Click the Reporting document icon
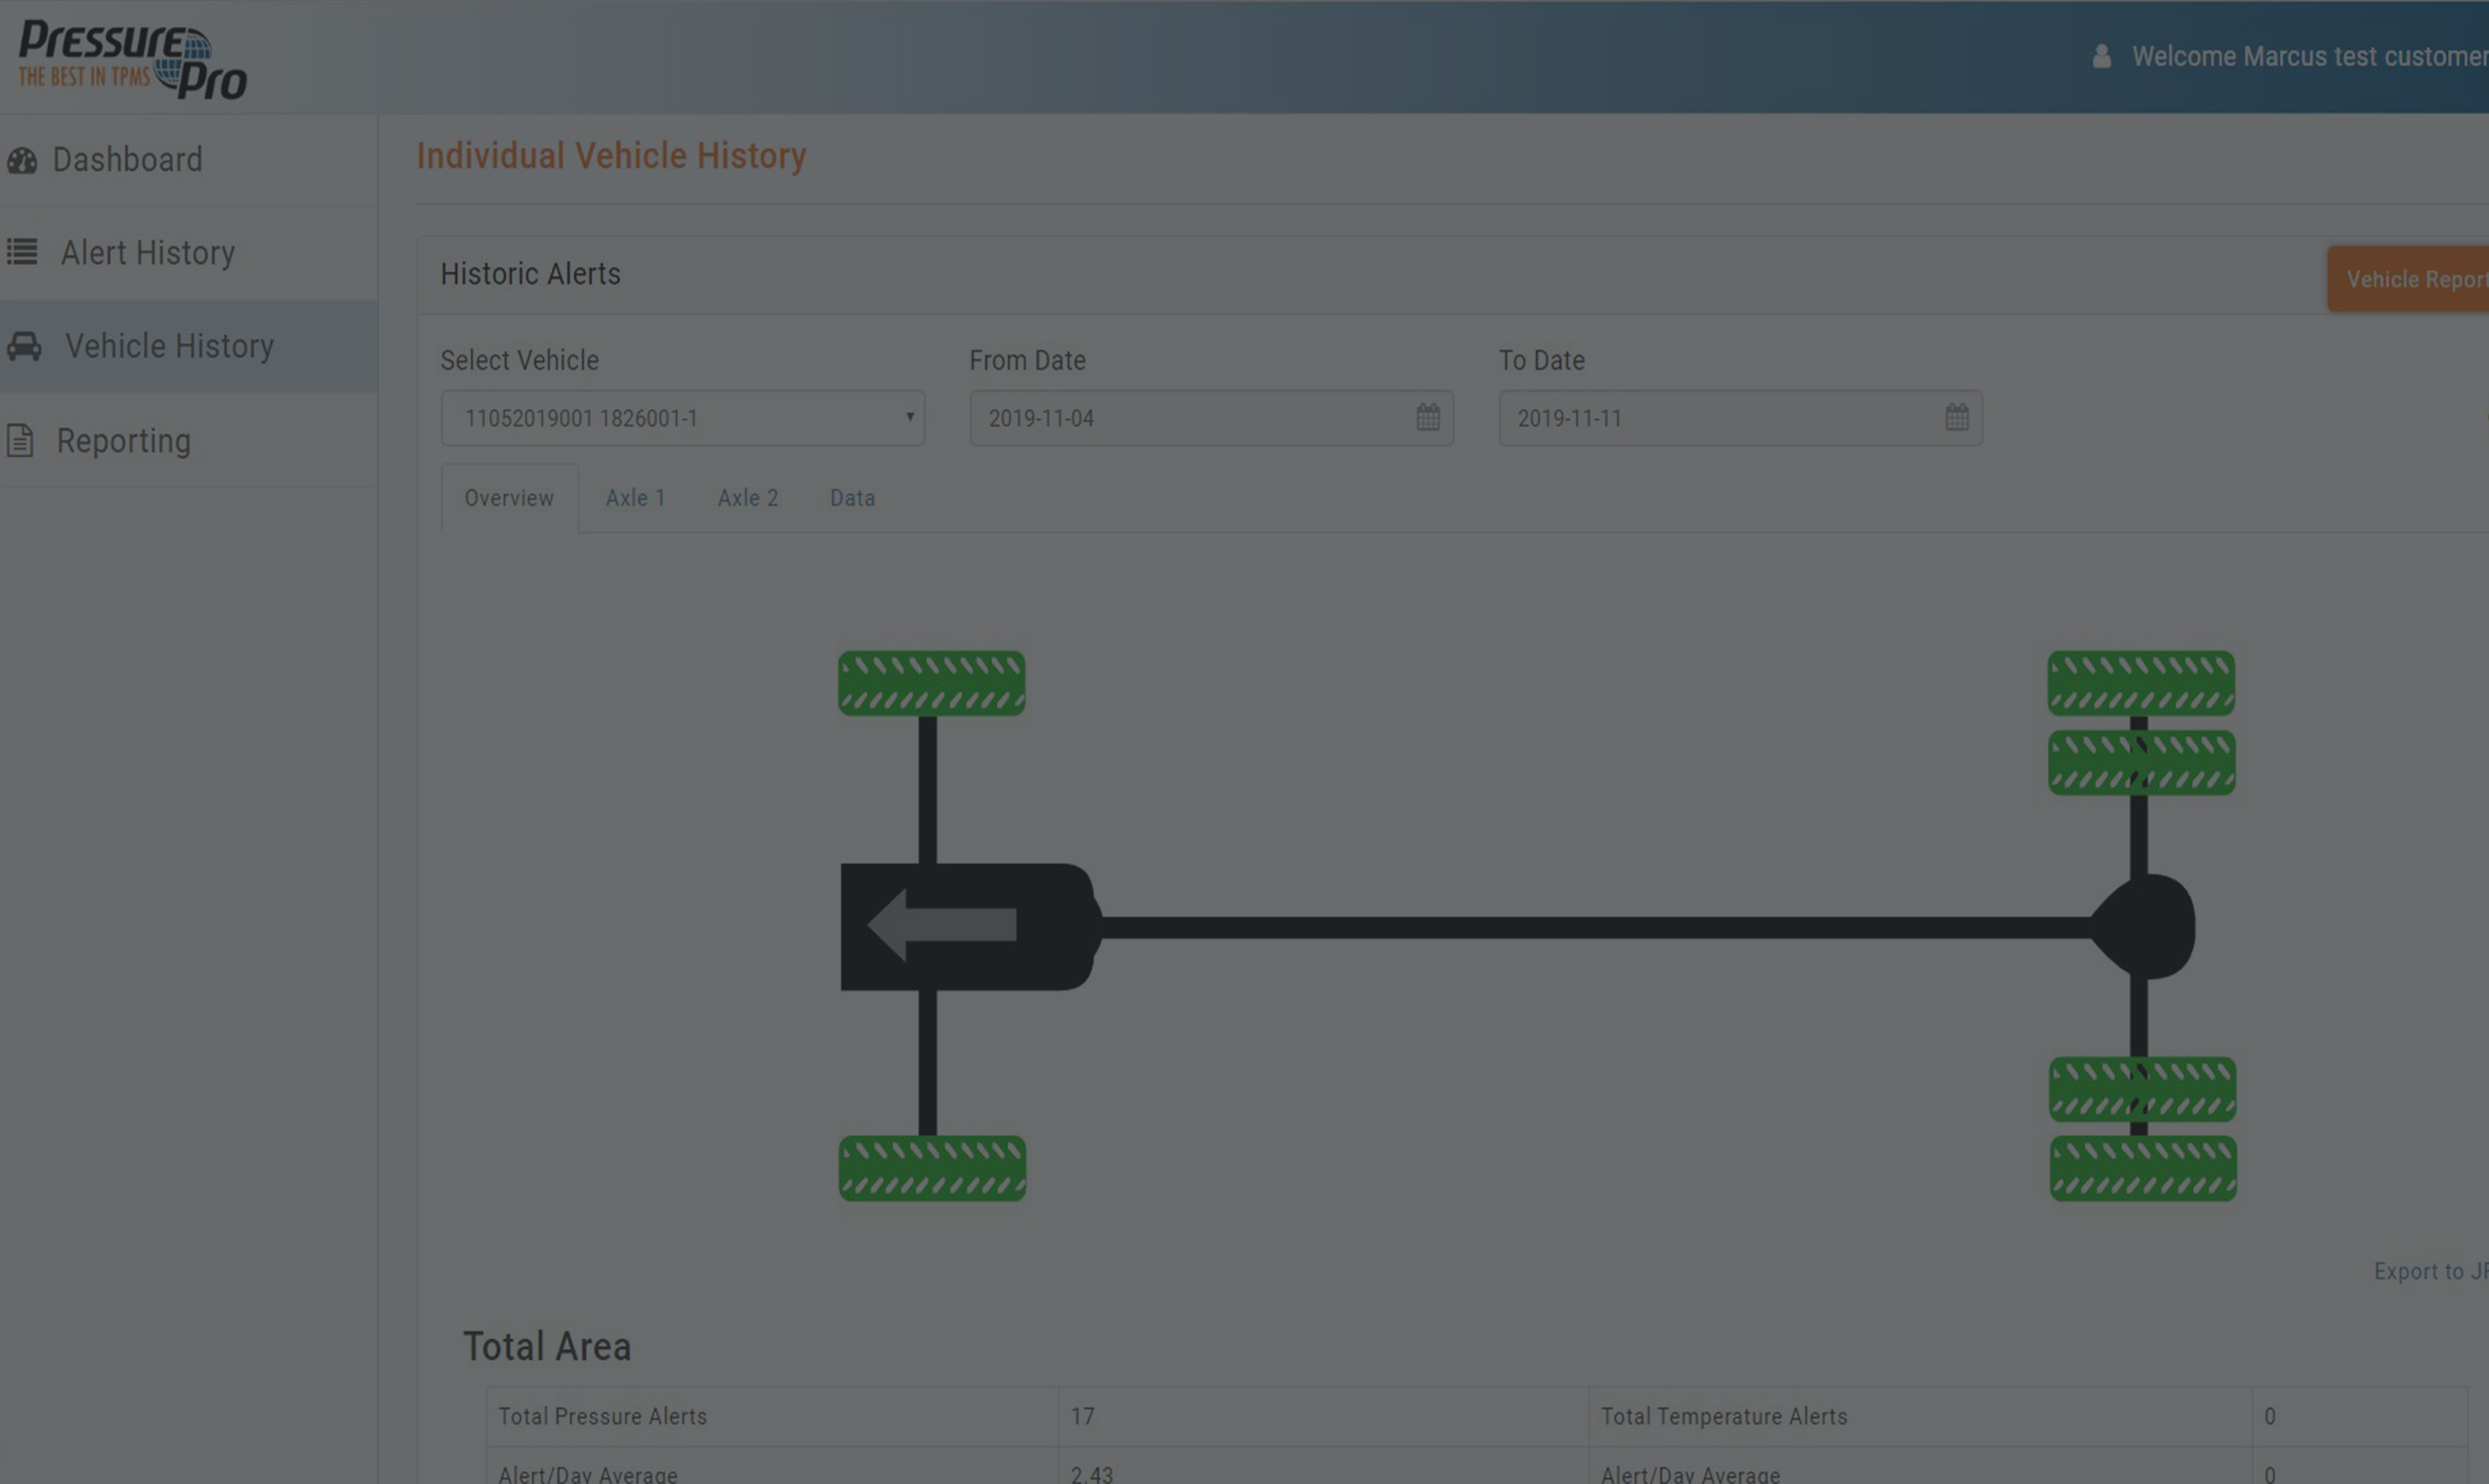 pyautogui.click(x=21, y=440)
